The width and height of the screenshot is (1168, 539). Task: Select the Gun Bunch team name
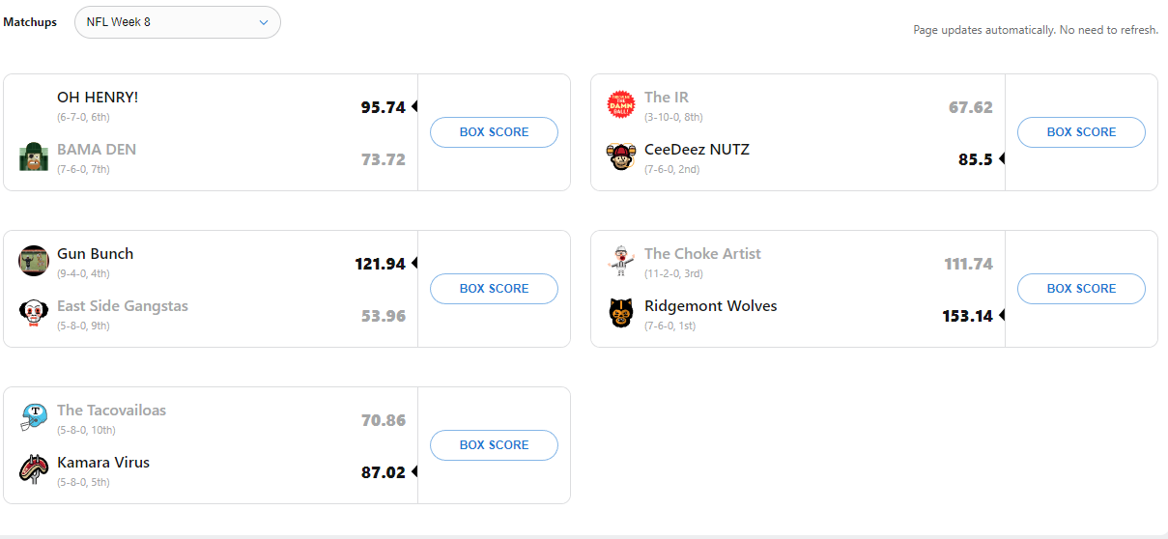(x=95, y=254)
